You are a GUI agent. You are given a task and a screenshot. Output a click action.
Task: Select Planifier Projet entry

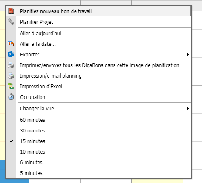coord(98,22)
